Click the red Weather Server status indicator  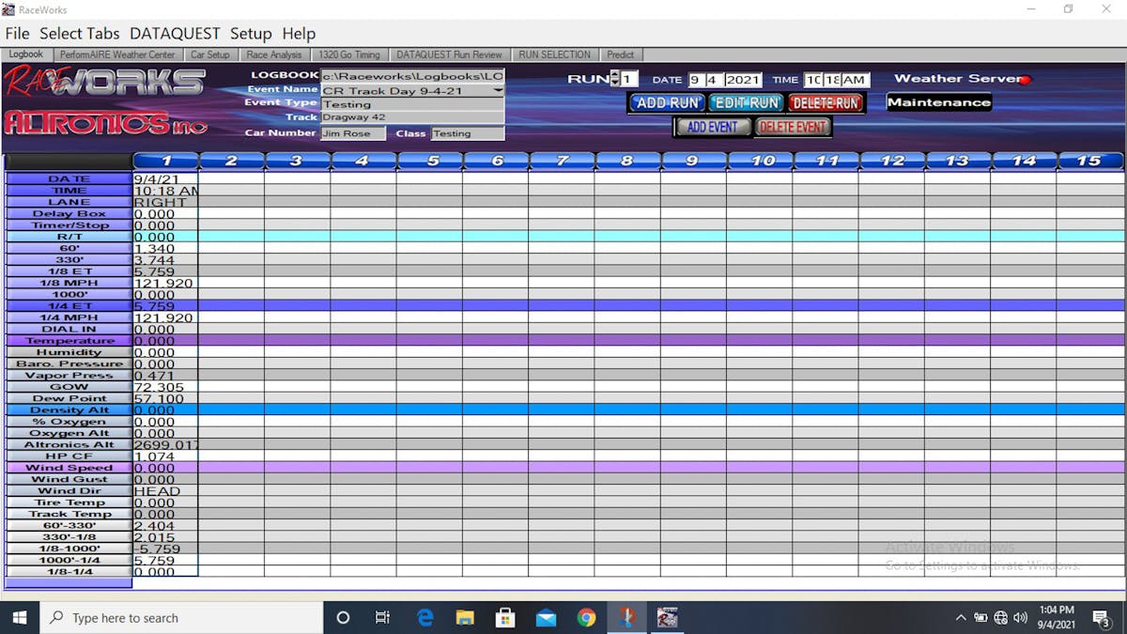pos(1025,80)
